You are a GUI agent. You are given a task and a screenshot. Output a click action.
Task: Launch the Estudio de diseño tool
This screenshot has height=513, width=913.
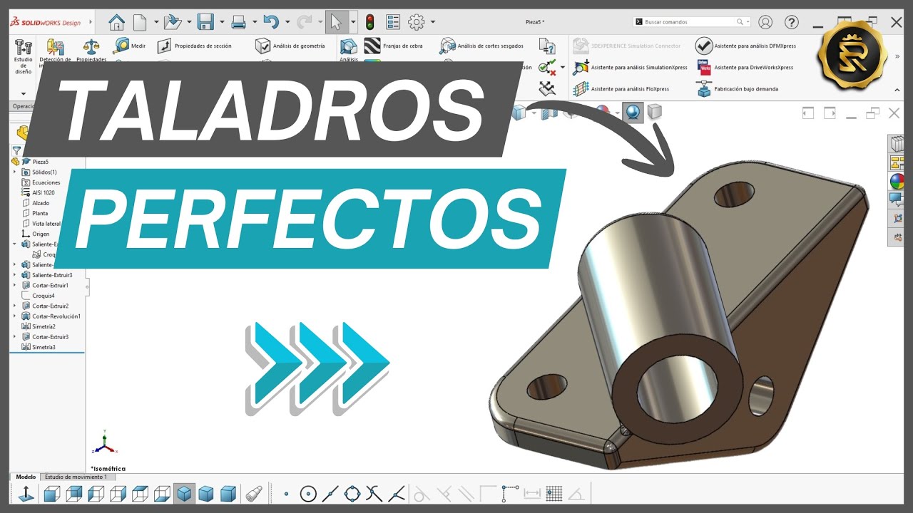pyautogui.click(x=24, y=57)
